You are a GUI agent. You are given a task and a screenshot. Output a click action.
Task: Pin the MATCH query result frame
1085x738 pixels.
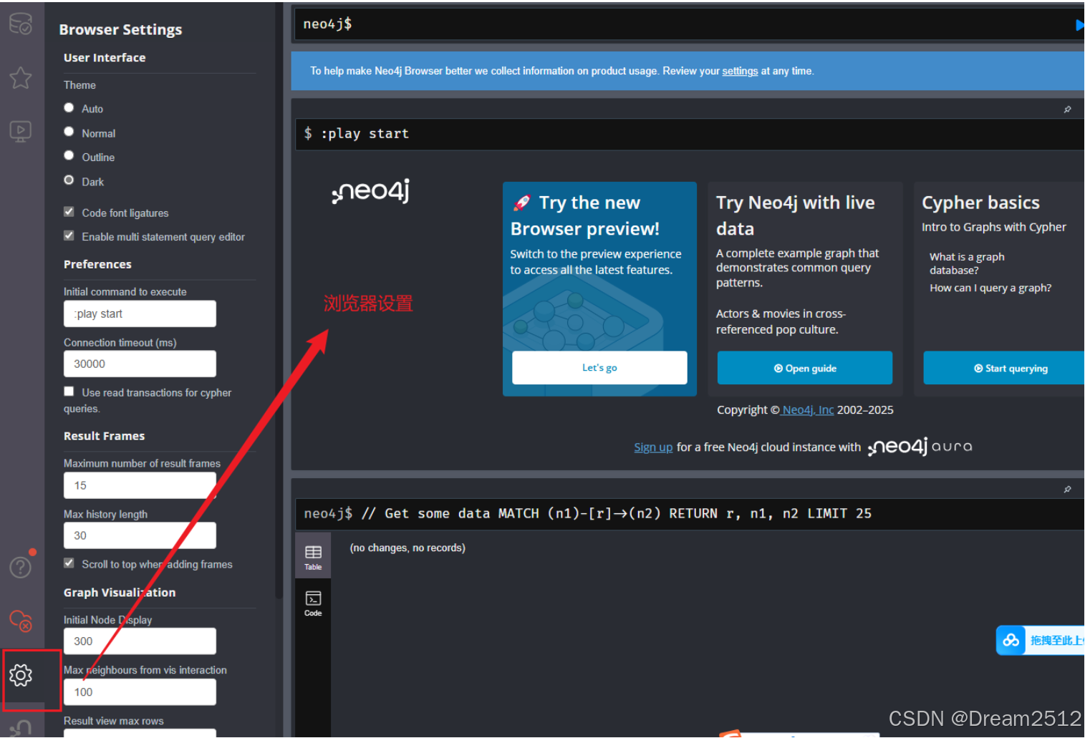(x=1067, y=490)
